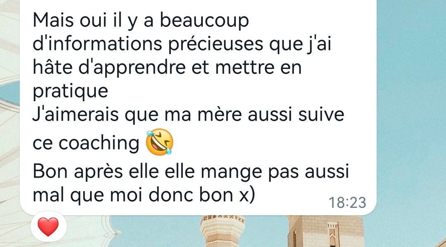Tap the line "hâte d'apprendre et mettre en"
Screen dimensions: 446x247
pos(167,67)
